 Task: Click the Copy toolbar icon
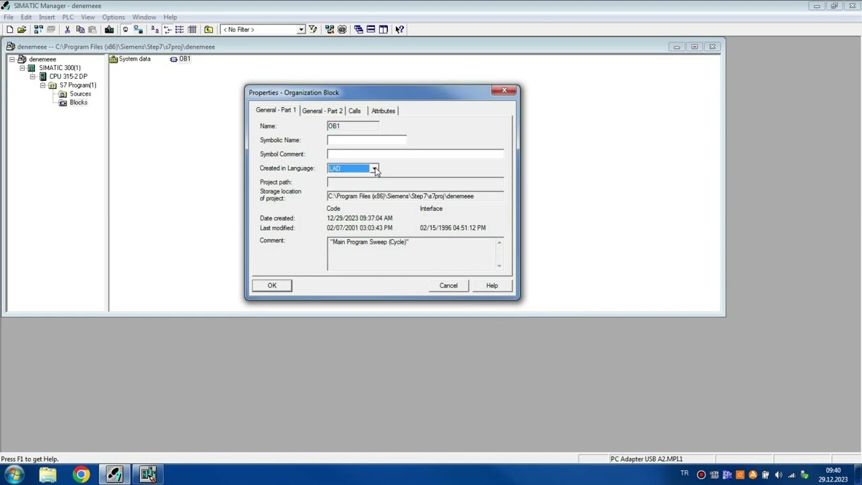tap(80, 30)
